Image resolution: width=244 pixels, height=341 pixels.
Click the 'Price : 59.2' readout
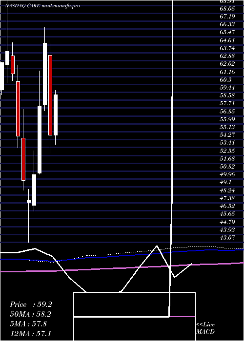click(x=31, y=304)
